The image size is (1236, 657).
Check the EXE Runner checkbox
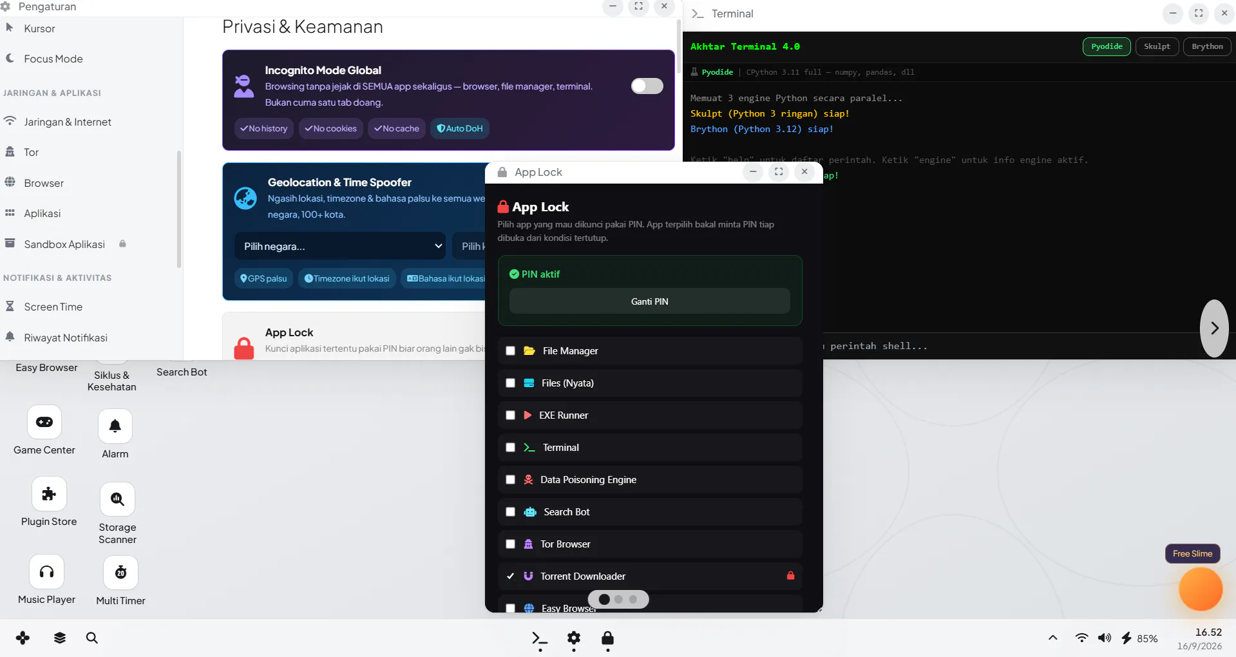[511, 415]
